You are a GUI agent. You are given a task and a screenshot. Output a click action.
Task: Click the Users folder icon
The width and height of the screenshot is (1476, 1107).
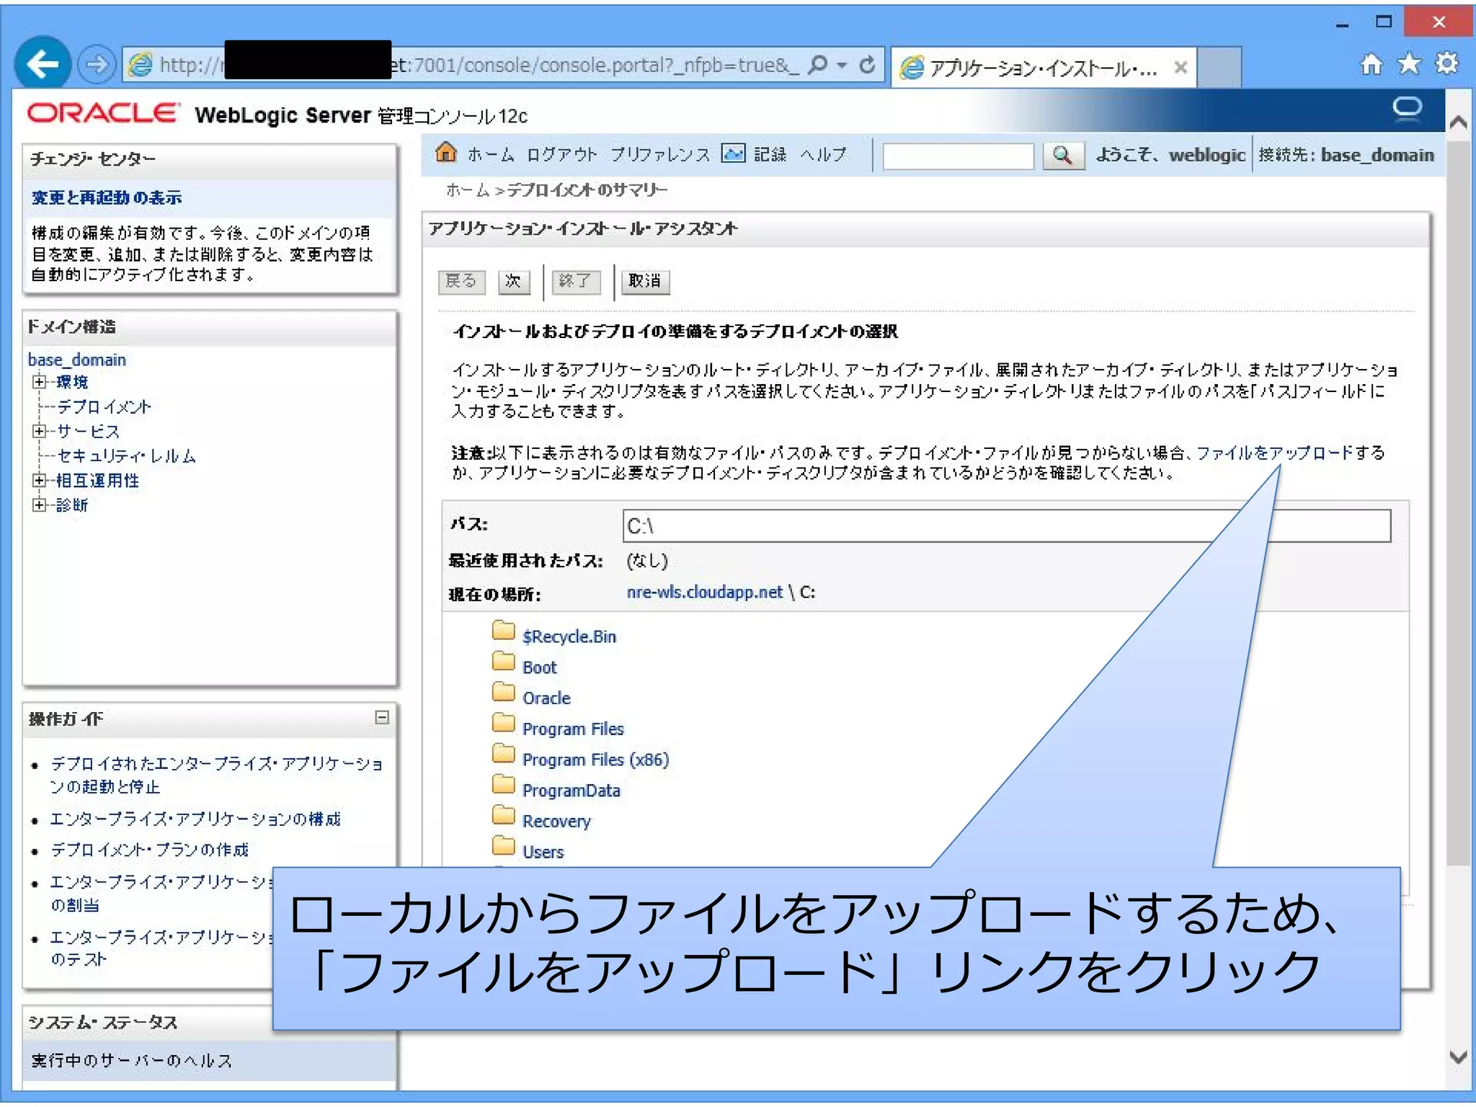pos(503,845)
